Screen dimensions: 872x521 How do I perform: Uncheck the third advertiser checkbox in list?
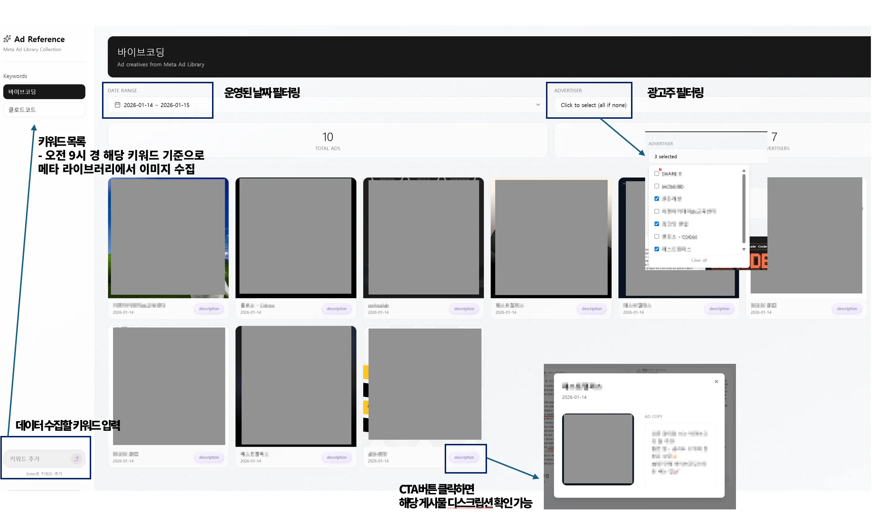point(656,198)
